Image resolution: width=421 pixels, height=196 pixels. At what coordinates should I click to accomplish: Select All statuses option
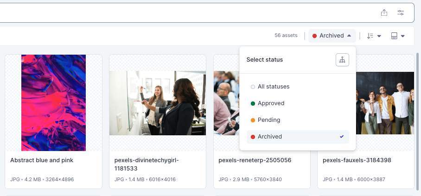(x=298, y=87)
